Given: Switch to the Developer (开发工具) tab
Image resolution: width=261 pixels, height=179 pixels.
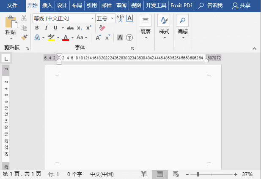Looking at the screenshot, I should click(156, 5).
